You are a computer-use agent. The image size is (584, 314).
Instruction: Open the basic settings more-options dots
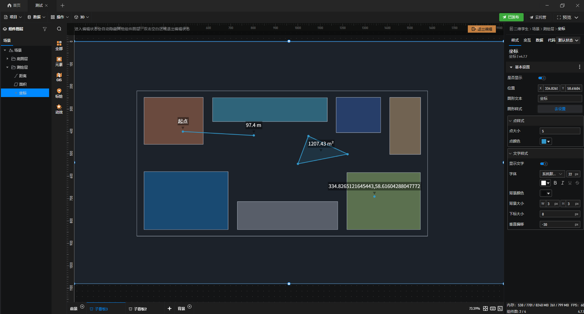click(x=579, y=67)
